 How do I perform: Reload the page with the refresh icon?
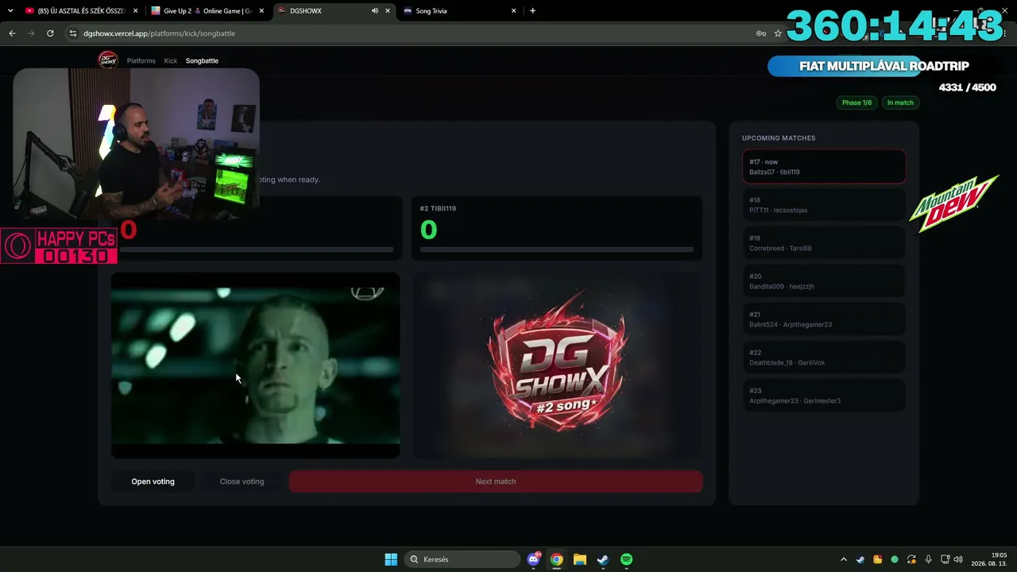tap(50, 33)
